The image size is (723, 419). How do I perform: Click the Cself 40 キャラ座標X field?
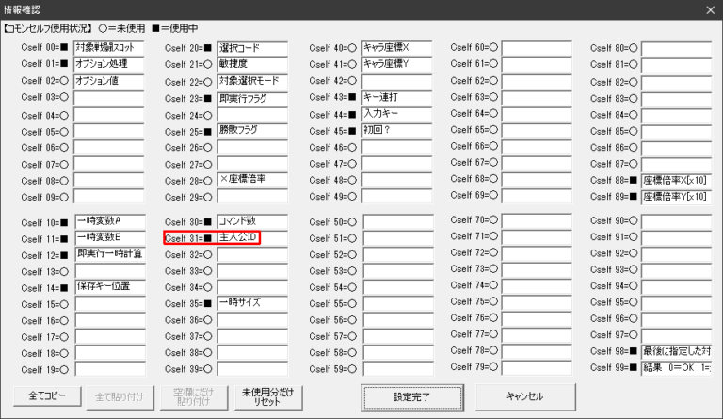tap(396, 47)
